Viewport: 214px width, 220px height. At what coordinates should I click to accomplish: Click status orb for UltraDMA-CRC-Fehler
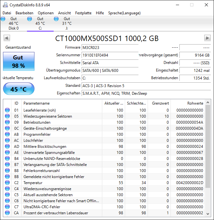click(x=7, y=207)
